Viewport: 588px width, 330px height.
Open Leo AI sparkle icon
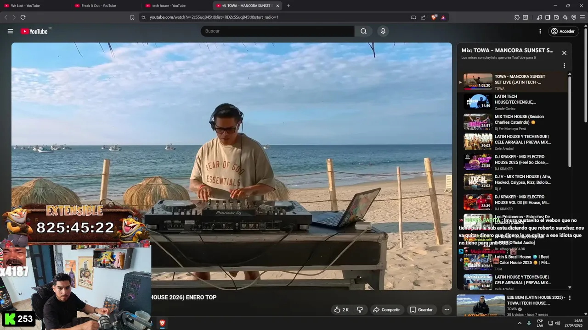pyautogui.click(x=565, y=17)
